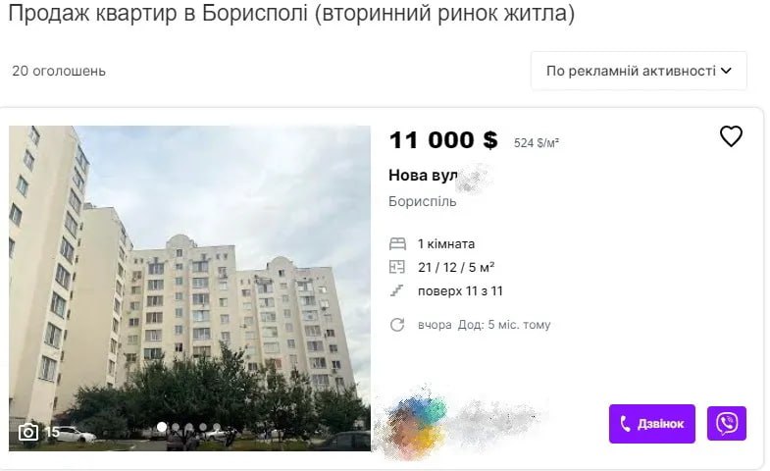Viewport: 770px width, 471px height.
Task: Click the floor plan area icon
Action: coord(397,267)
